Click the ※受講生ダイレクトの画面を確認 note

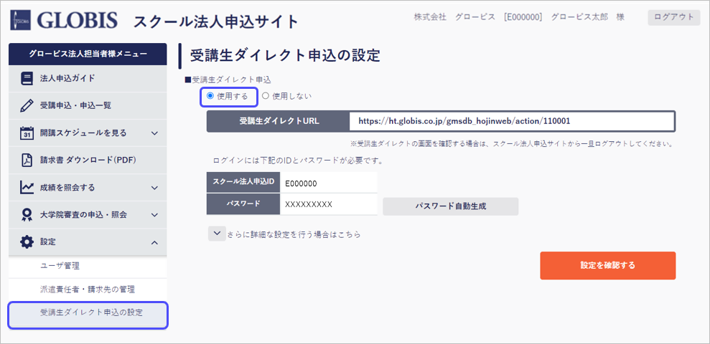tap(510, 144)
